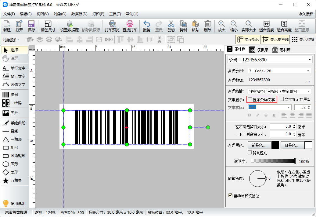
Task: Click the 透明度 opacity slider
Action: point(274,161)
